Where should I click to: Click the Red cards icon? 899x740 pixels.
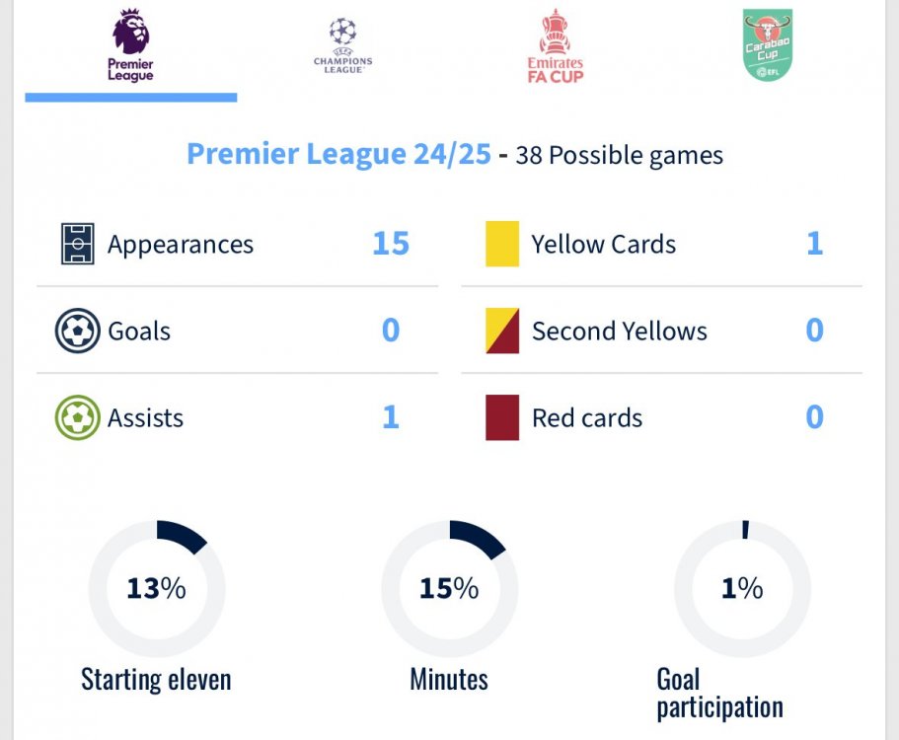(x=502, y=417)
